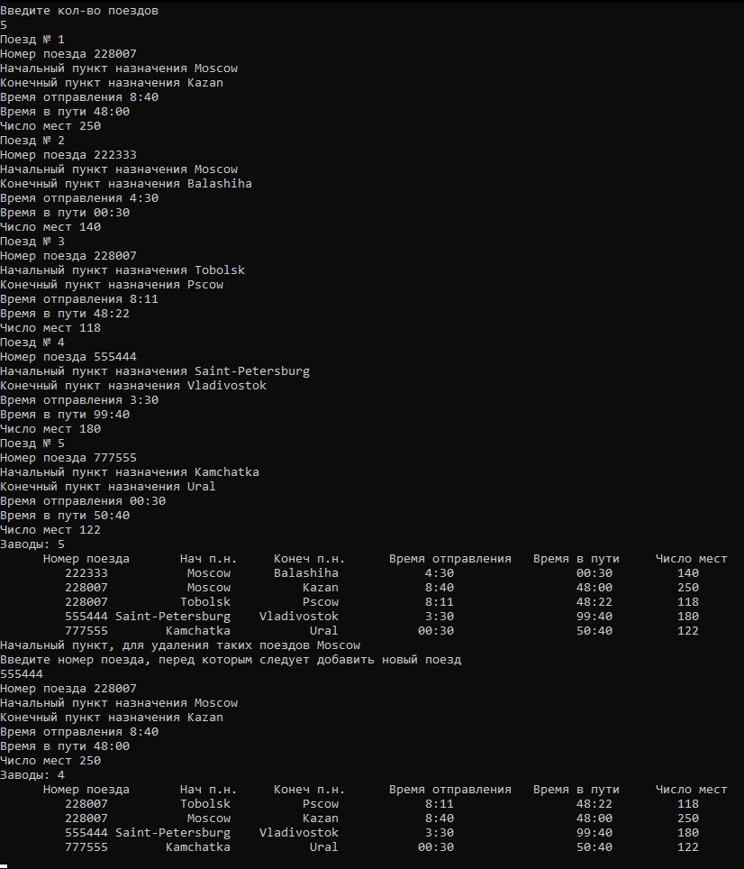The width and height of the screenshot is (744, 869).
Task: Click the 'Начальный пункт, для удаления' prompt line
Action: [x=180, y=645]
